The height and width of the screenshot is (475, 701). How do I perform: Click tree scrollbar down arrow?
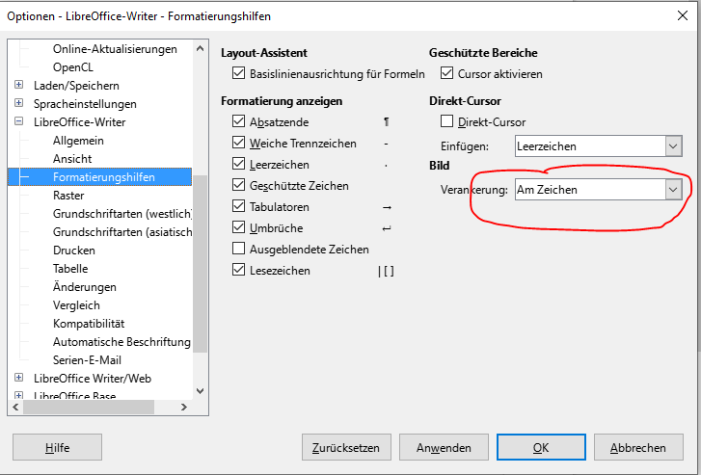pyautogui.click(x=200, y=391)
